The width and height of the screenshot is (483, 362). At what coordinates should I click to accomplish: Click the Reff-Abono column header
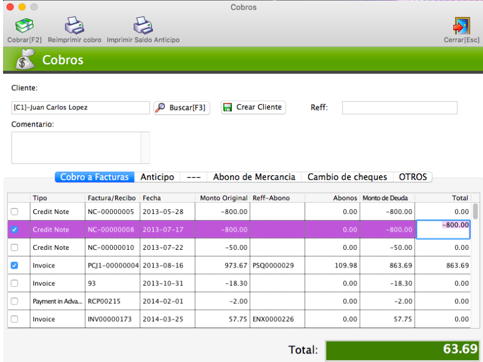(x=277, y=198)
